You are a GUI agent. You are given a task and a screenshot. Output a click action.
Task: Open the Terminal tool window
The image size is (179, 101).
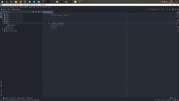click(x=6, y=98)
